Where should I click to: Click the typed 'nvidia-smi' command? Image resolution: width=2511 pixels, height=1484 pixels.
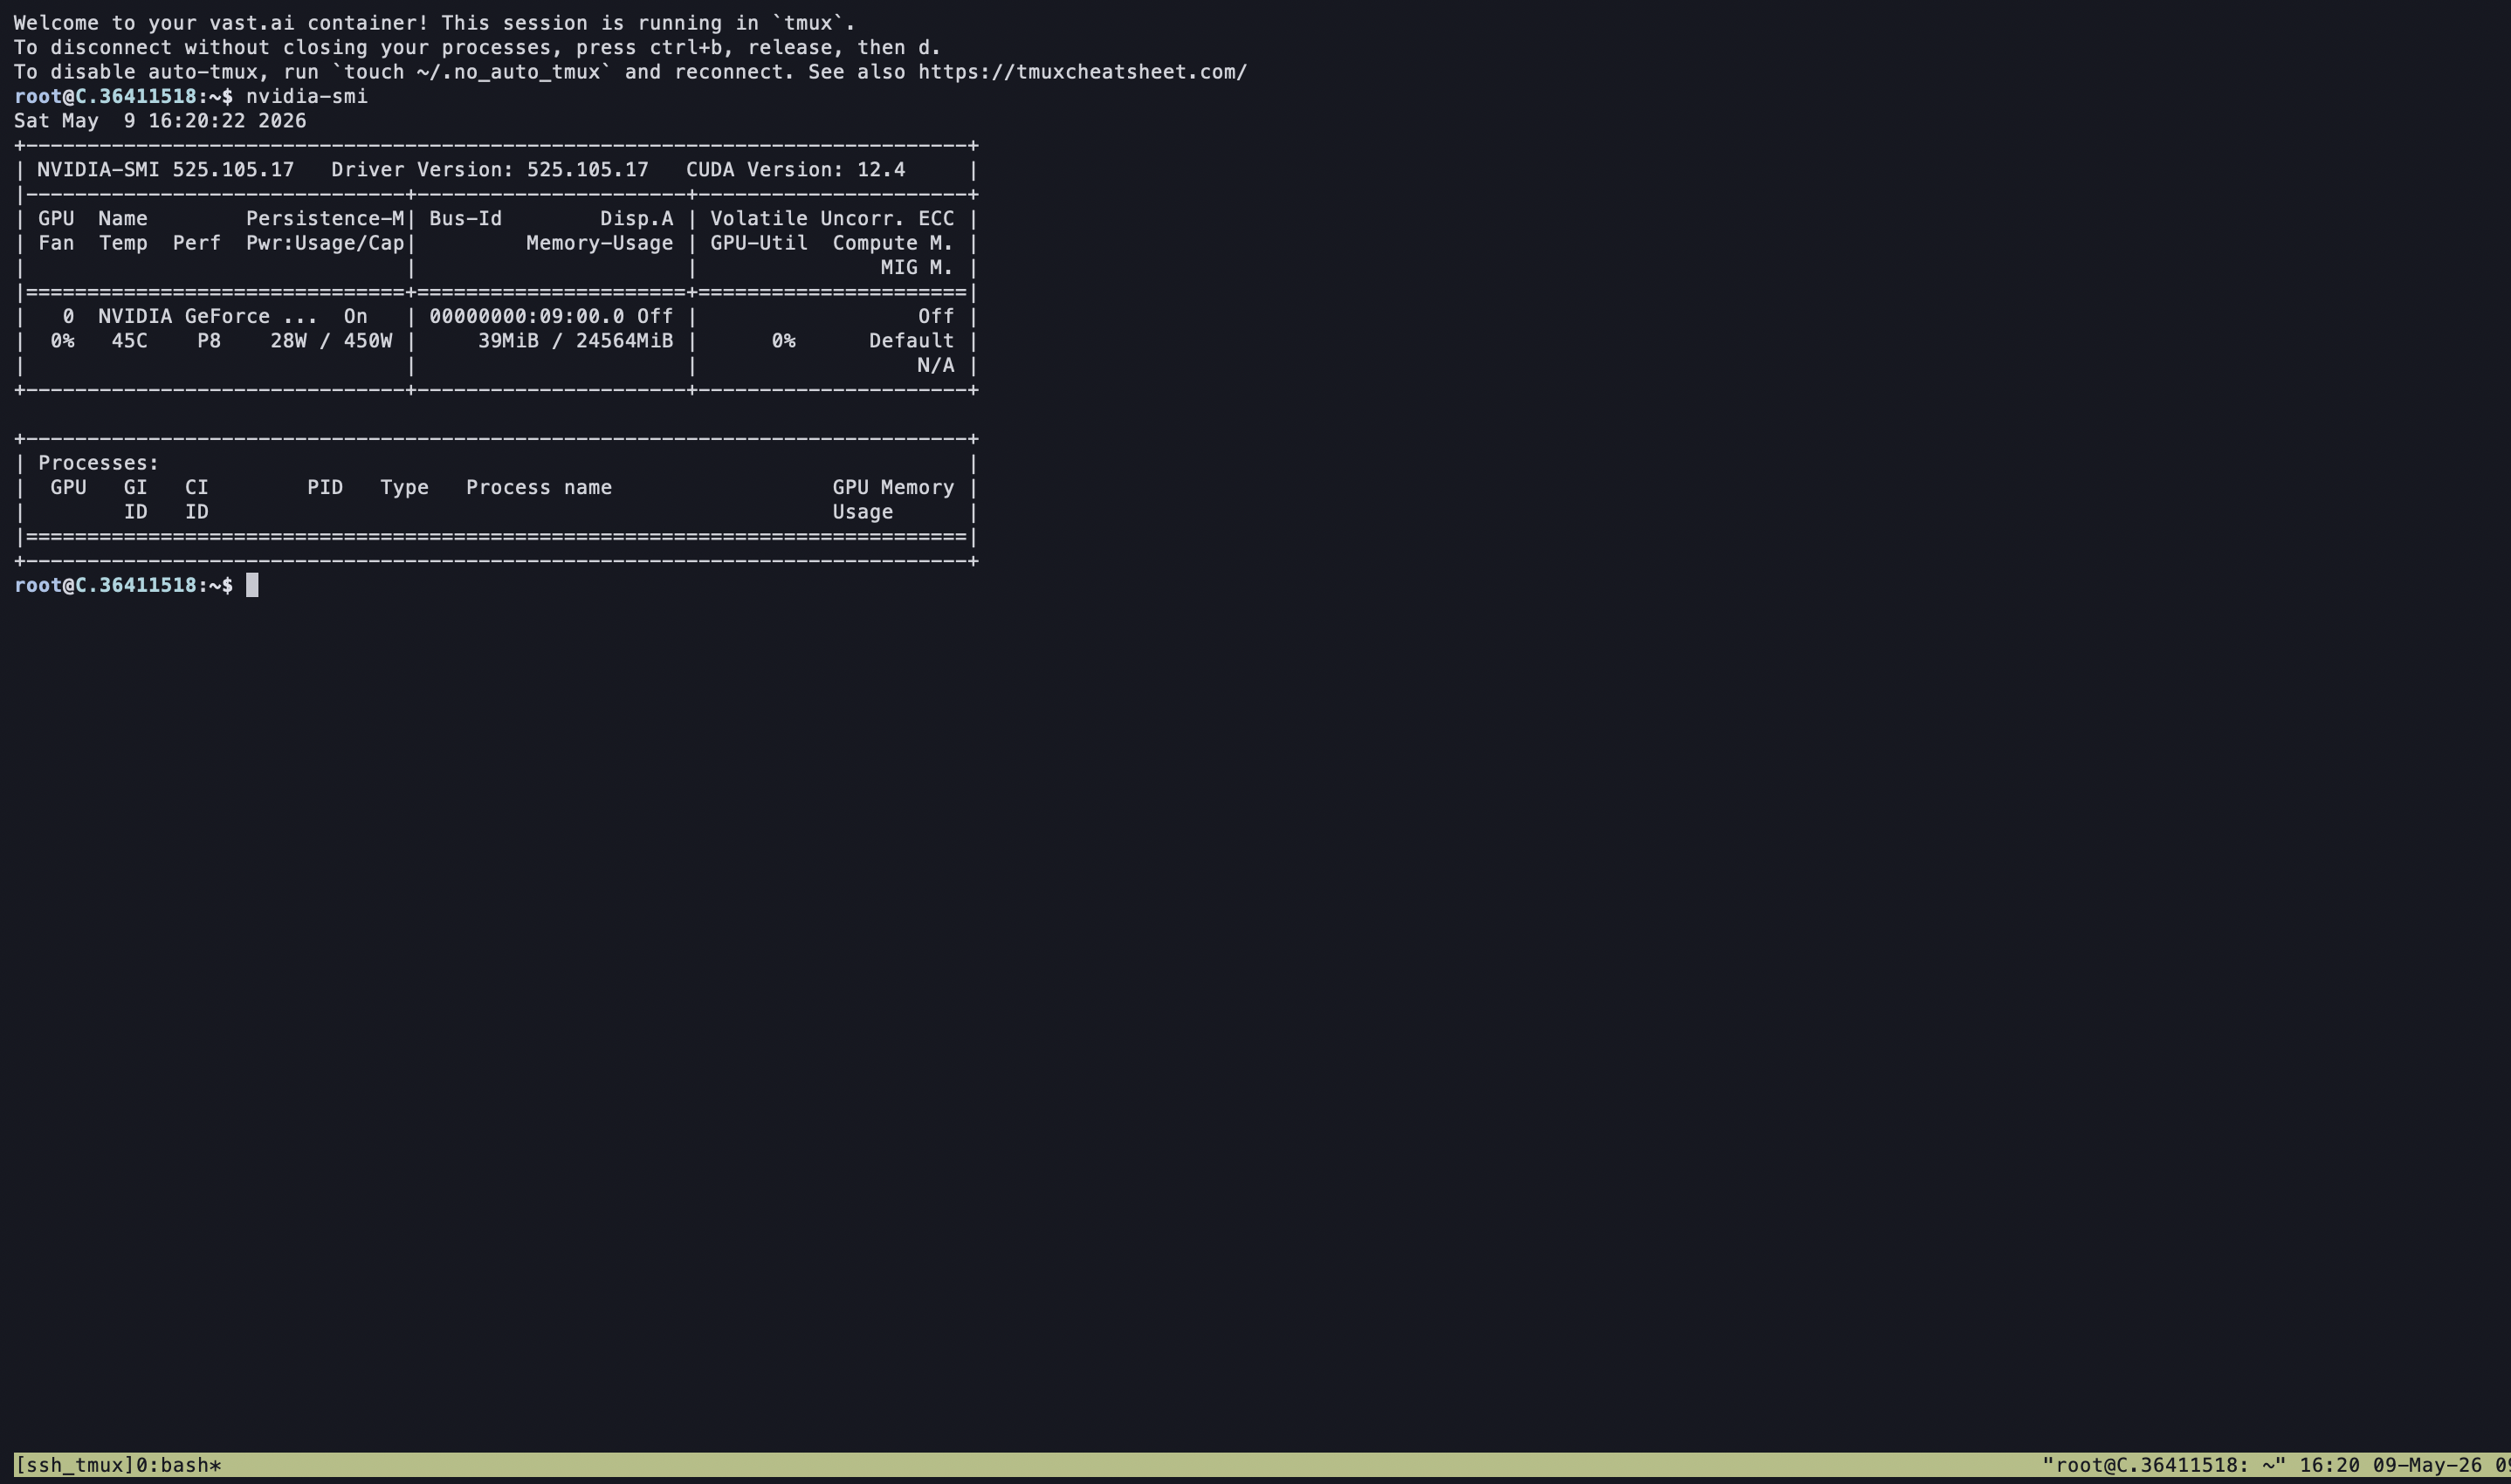click(307, 96)
